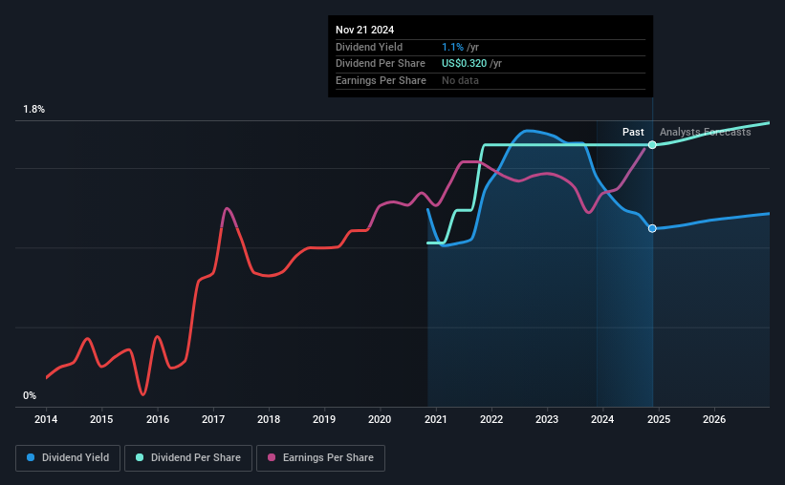Click the 1.1% dividend yield value in tooltip
Viewport: 785px width, 485px height.
click(452, 47)
